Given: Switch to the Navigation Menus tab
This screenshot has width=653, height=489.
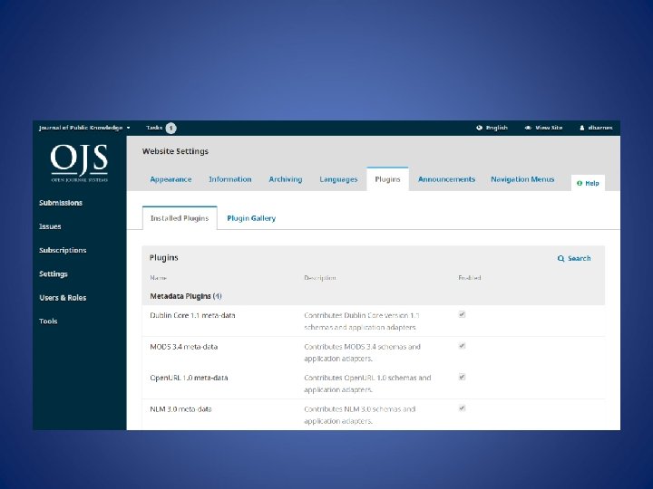Looking at the screenshot, I should click(x=522, y=179).
